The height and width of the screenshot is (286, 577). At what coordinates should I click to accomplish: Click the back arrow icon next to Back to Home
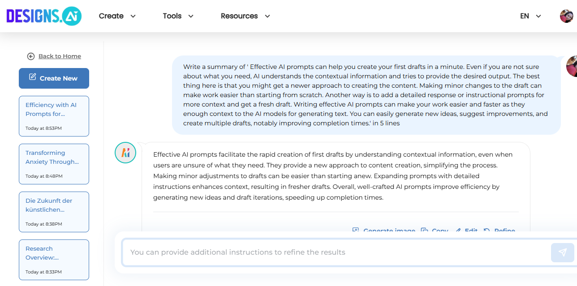pyautogui.click(x=30, y=56)
